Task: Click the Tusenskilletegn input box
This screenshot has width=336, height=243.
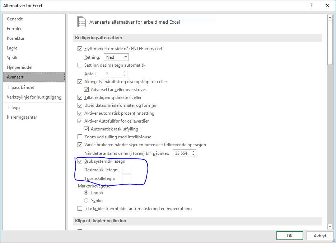Action: 127,178
